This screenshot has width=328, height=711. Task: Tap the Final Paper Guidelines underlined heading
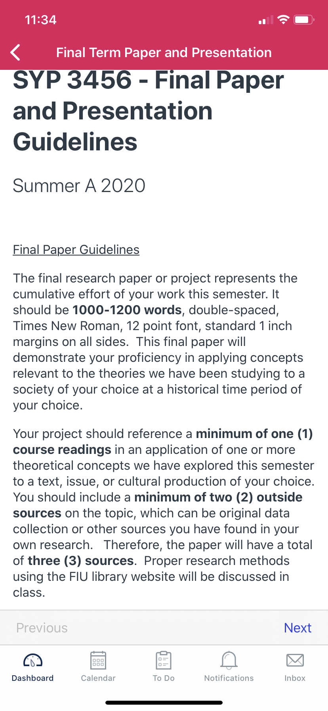(76, 250)
